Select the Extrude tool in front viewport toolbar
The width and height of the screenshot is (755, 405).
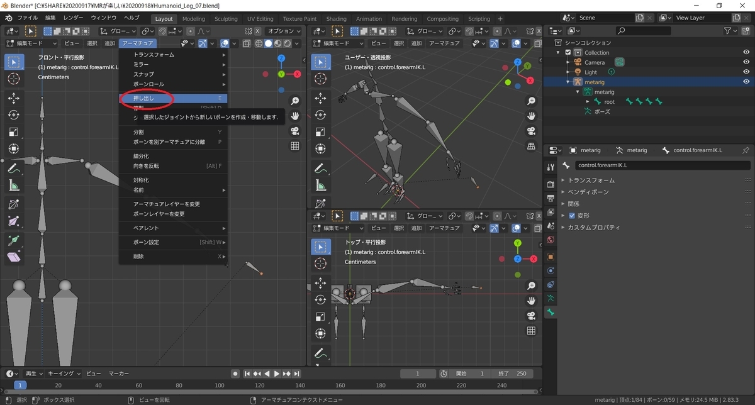13,241
